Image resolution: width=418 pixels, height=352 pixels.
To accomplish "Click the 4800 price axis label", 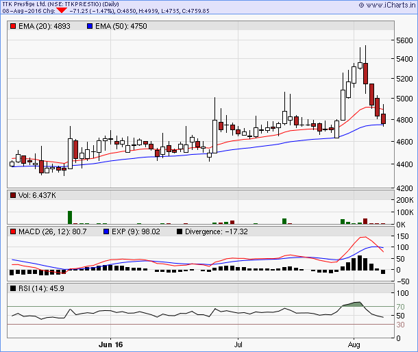I will click(404, 120).
